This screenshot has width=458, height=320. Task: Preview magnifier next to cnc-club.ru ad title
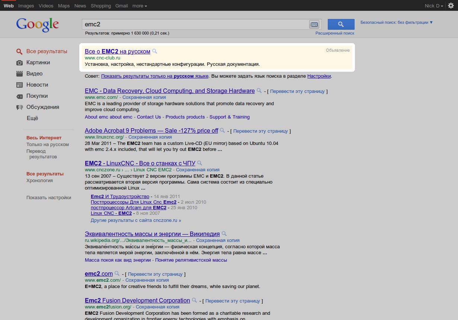click(x=155, y=51)
